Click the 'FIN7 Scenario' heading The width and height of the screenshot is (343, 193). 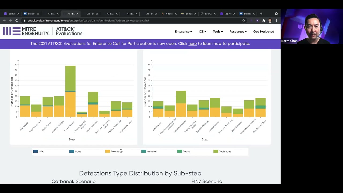tap(207, 181)
